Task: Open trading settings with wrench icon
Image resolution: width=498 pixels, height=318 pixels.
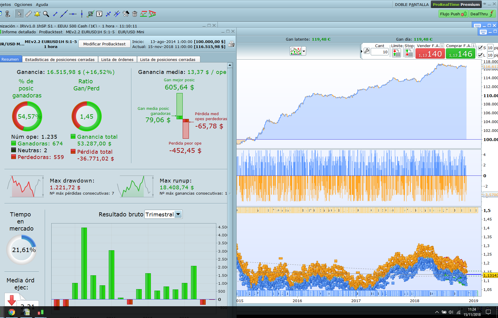Action: click(367, 51)
